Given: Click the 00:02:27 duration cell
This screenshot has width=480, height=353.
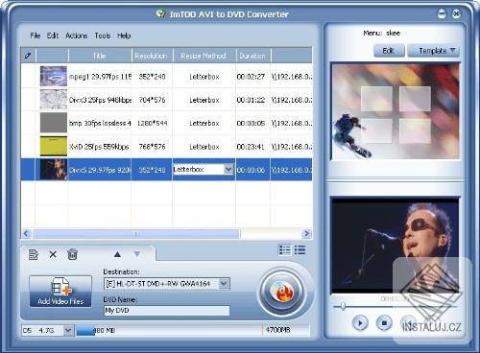Looking at the screenshot, I should pos(251,77).
